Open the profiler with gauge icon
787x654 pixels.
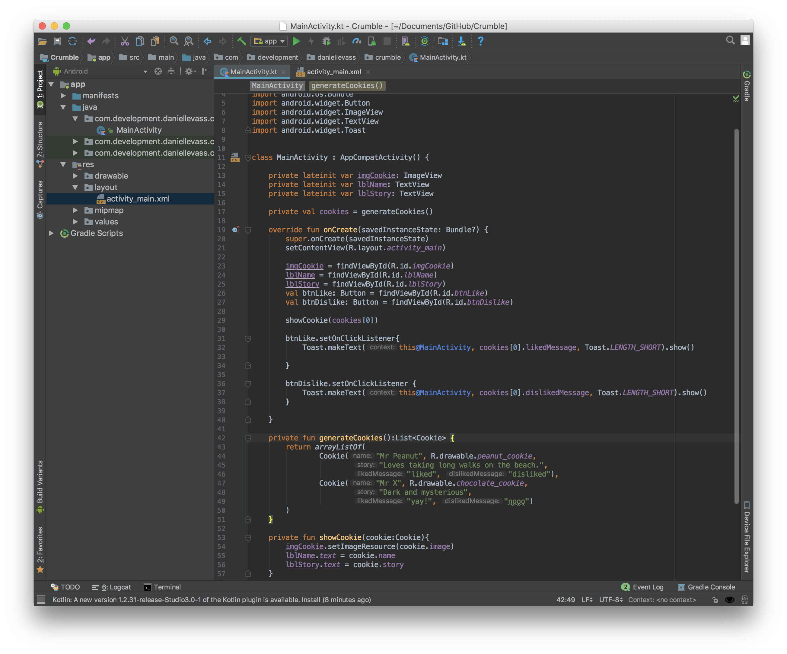point(356,41)
